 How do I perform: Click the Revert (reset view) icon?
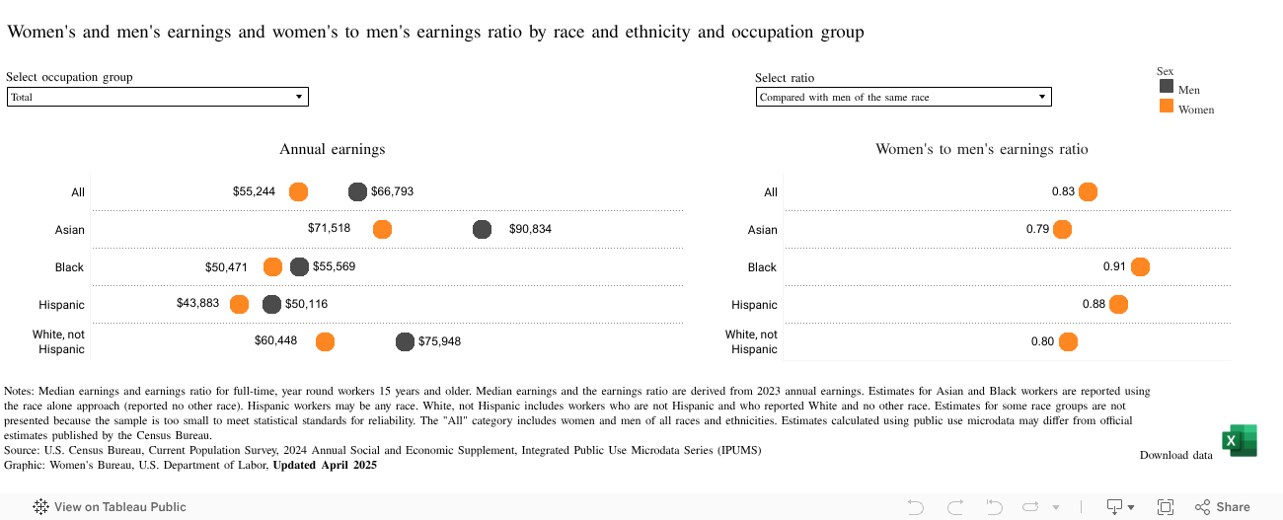click(994, 507)
